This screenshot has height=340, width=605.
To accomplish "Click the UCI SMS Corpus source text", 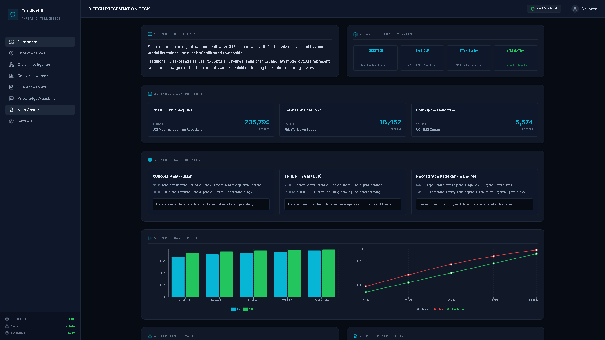I will 428,130.
